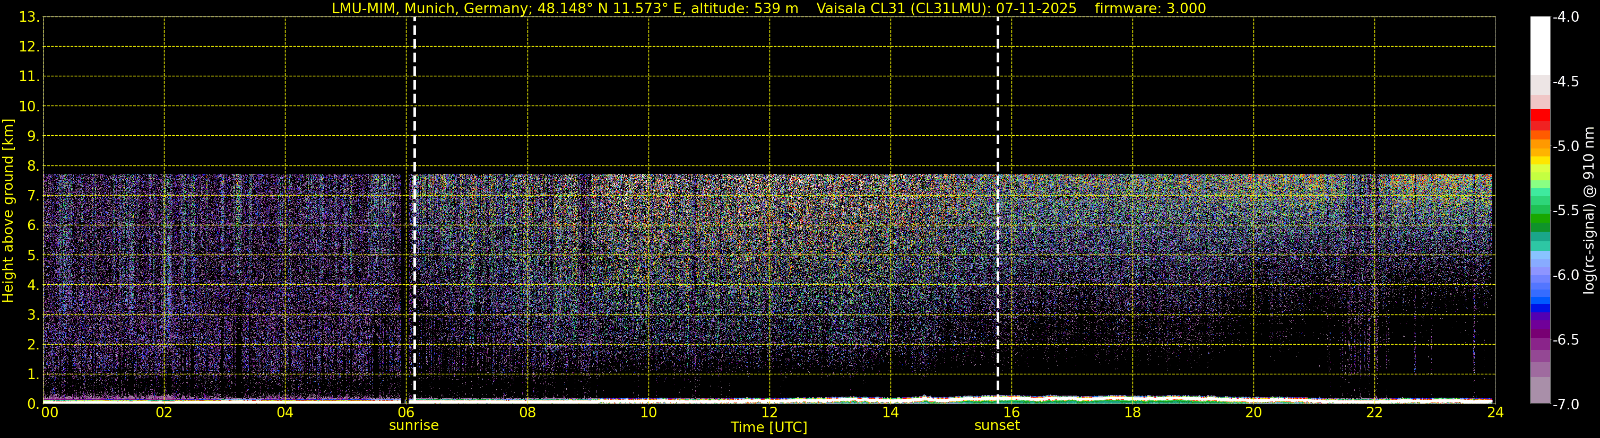The height and width of the screenshot is (438, 1600).
Task: Click the 5 km height tick label
Action: click(33, 256)
